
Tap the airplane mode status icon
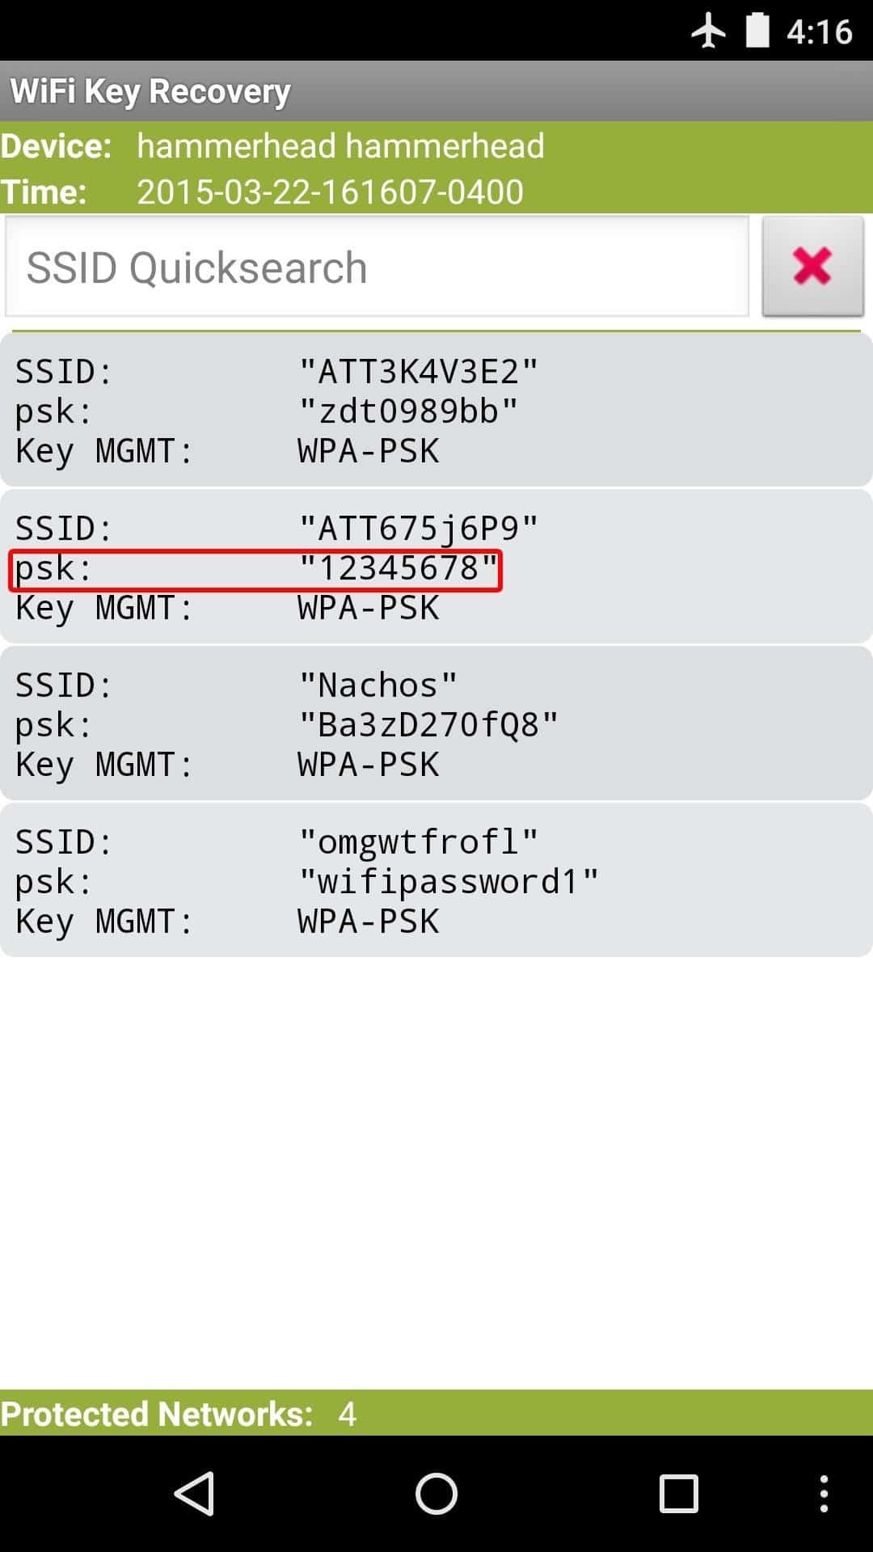click(709, 32)
